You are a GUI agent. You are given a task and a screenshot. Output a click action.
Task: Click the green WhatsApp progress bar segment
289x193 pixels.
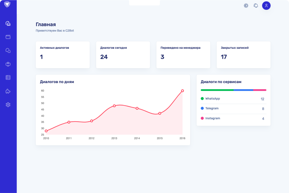pyautogui.click(x=217, y=90)
